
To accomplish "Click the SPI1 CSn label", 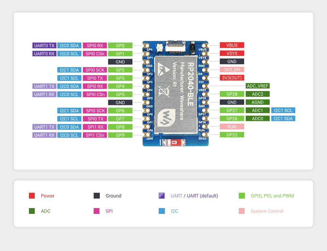I will tap(95, 135).
